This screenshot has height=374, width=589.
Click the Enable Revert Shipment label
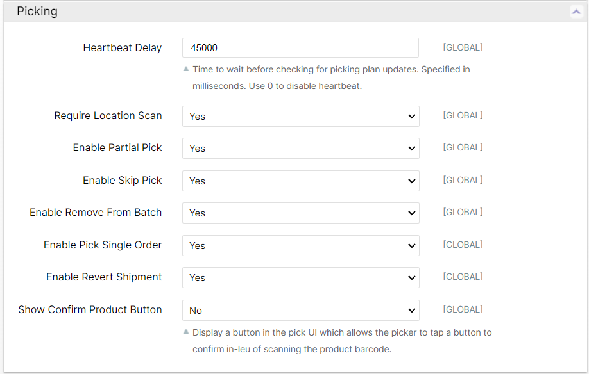pyautogui.click(x=104, y=277)
